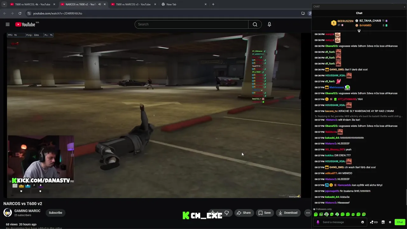407x229 pixels.
Task: Start voice search with the microphone icon
Action: pyautogui.click(x=269, y=24)
